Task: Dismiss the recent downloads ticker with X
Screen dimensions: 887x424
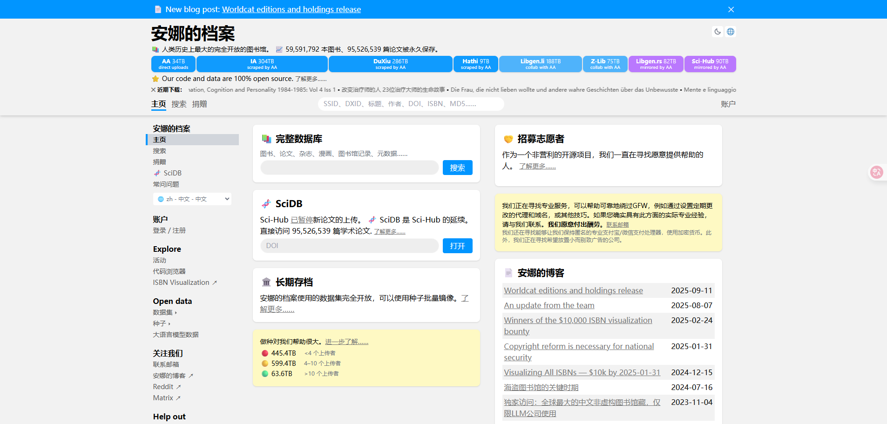Action: (x=154, y=90)
